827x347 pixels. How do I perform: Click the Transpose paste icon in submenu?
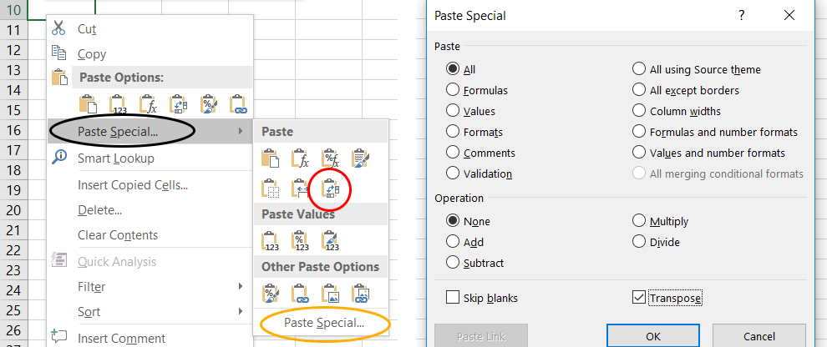click(329, 190)
